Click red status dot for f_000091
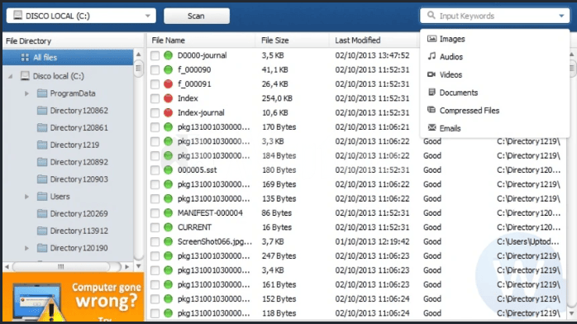This screenshot has width=577, height=324. (168, 83)
